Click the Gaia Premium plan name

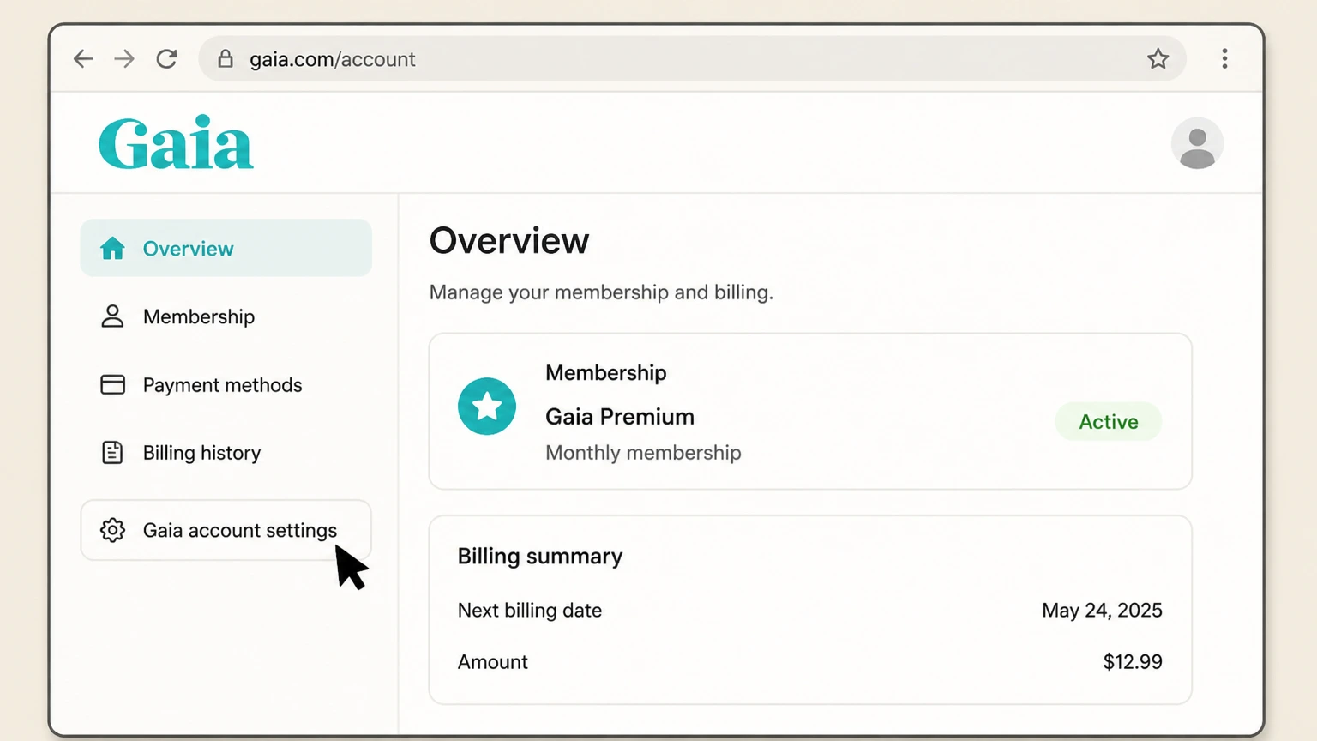pyautogui.click(x=620, y=417)
